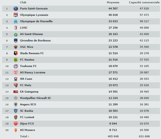Click the FC Nantes yellow crest
The width and height of the screenshot is (161, 139).
tap(16, 60)
